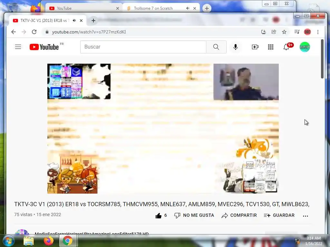Open Windows Explorer from the taskbar
This screenshot has width=330, height=247.
pyautogui.click(x=28, y=241)
